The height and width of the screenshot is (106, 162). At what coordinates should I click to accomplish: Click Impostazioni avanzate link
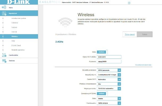[x=143, y=65]
